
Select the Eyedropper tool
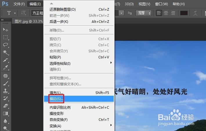[x=6, y=68]
